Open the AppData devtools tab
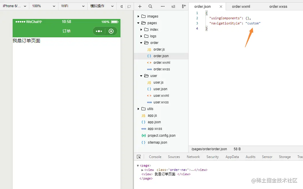This screenshot has width=303, height=189. (232, 157)
